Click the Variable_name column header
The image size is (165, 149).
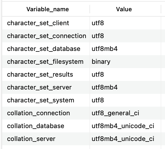(48, 9)
